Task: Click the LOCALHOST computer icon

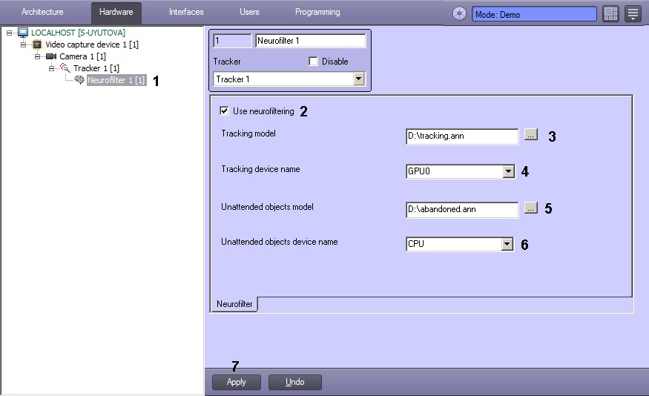Action: click(23, 33)
